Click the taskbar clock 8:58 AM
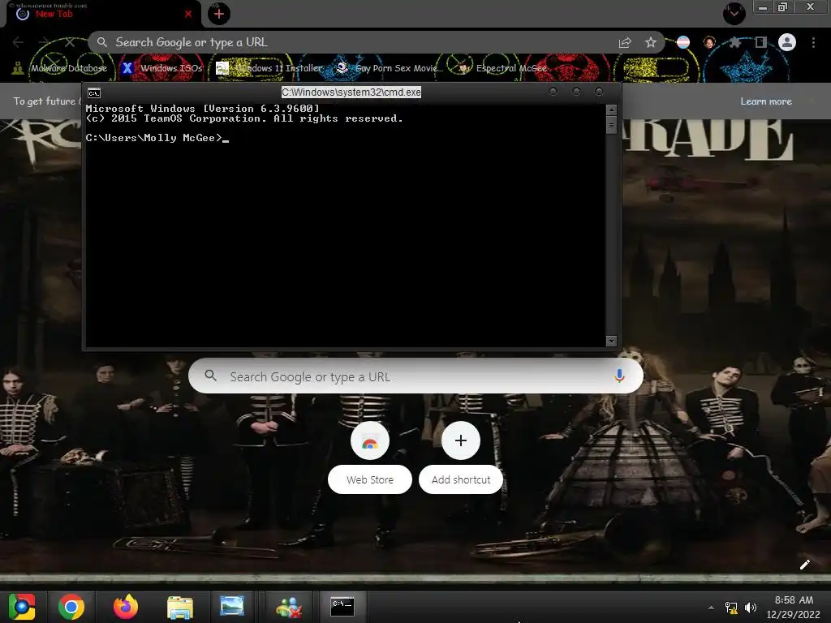The width and height of the screenshot is (831, 623). [794, 600]
